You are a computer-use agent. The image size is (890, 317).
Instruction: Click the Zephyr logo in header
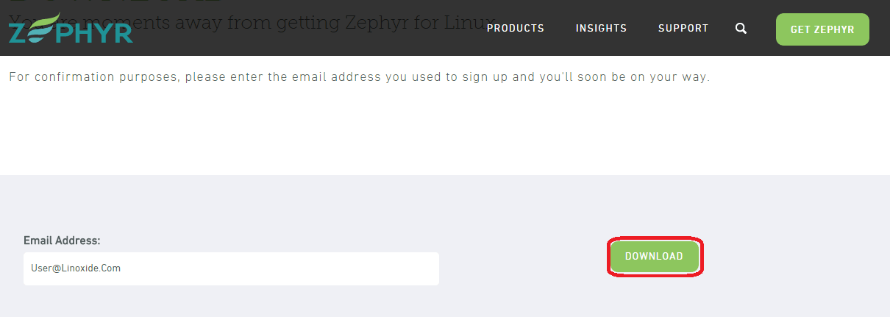click(71, 32)
